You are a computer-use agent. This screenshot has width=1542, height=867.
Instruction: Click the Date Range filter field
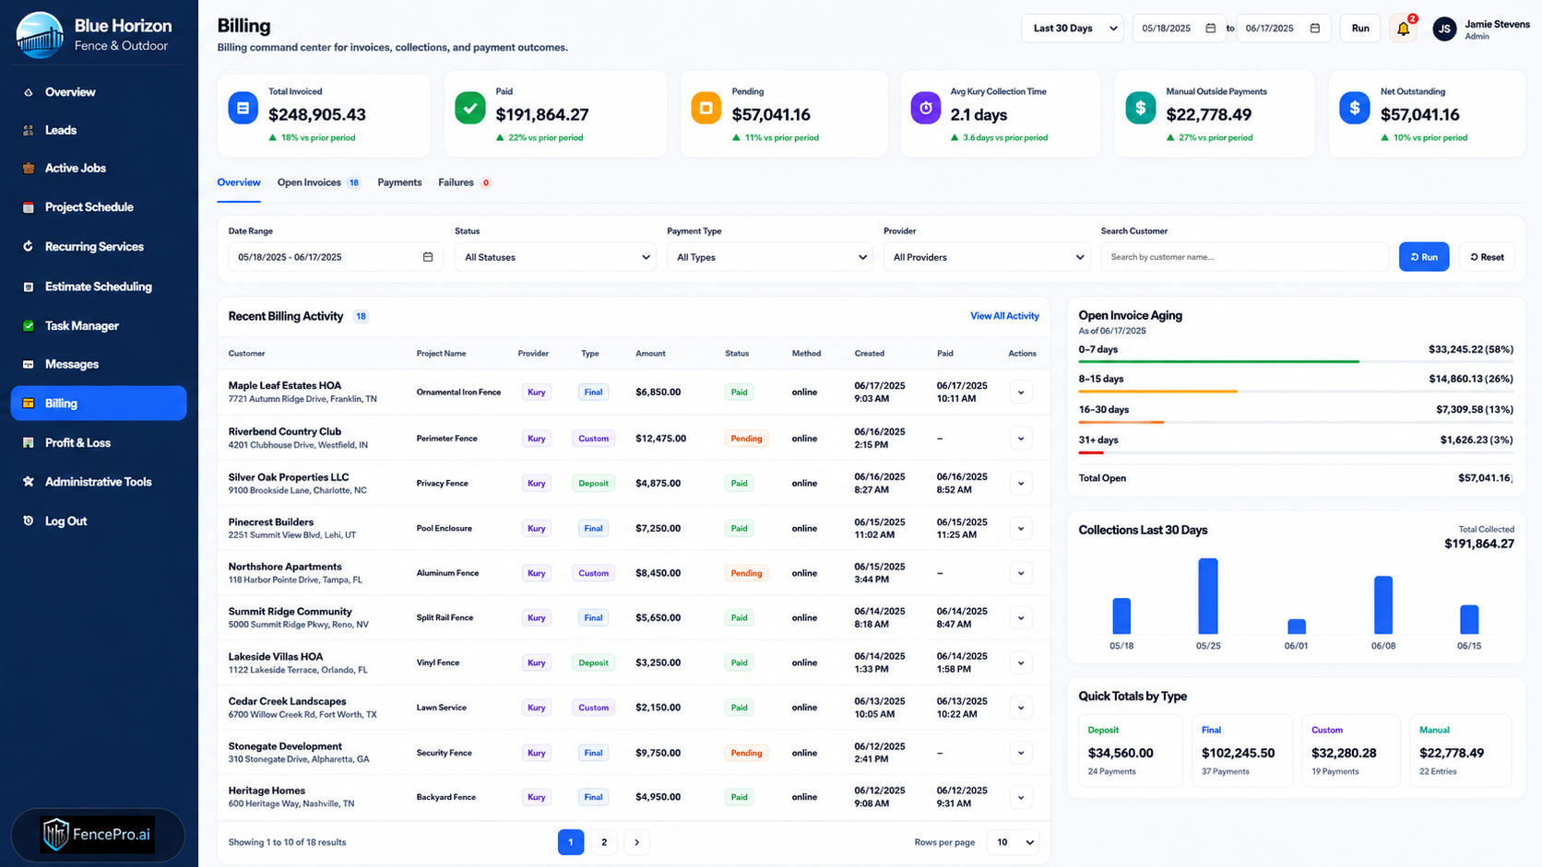coord(336,257)
